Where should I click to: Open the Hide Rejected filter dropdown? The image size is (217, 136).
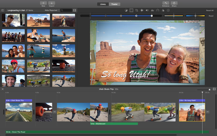click(x=52, y=10)
